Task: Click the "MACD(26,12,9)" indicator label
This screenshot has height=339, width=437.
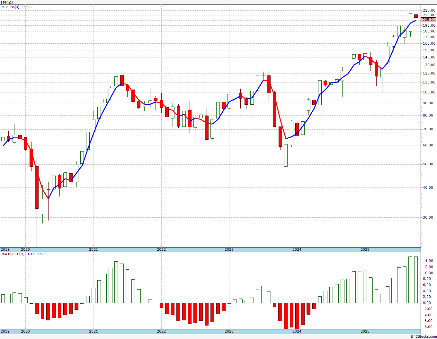Action: click(13, 254)
